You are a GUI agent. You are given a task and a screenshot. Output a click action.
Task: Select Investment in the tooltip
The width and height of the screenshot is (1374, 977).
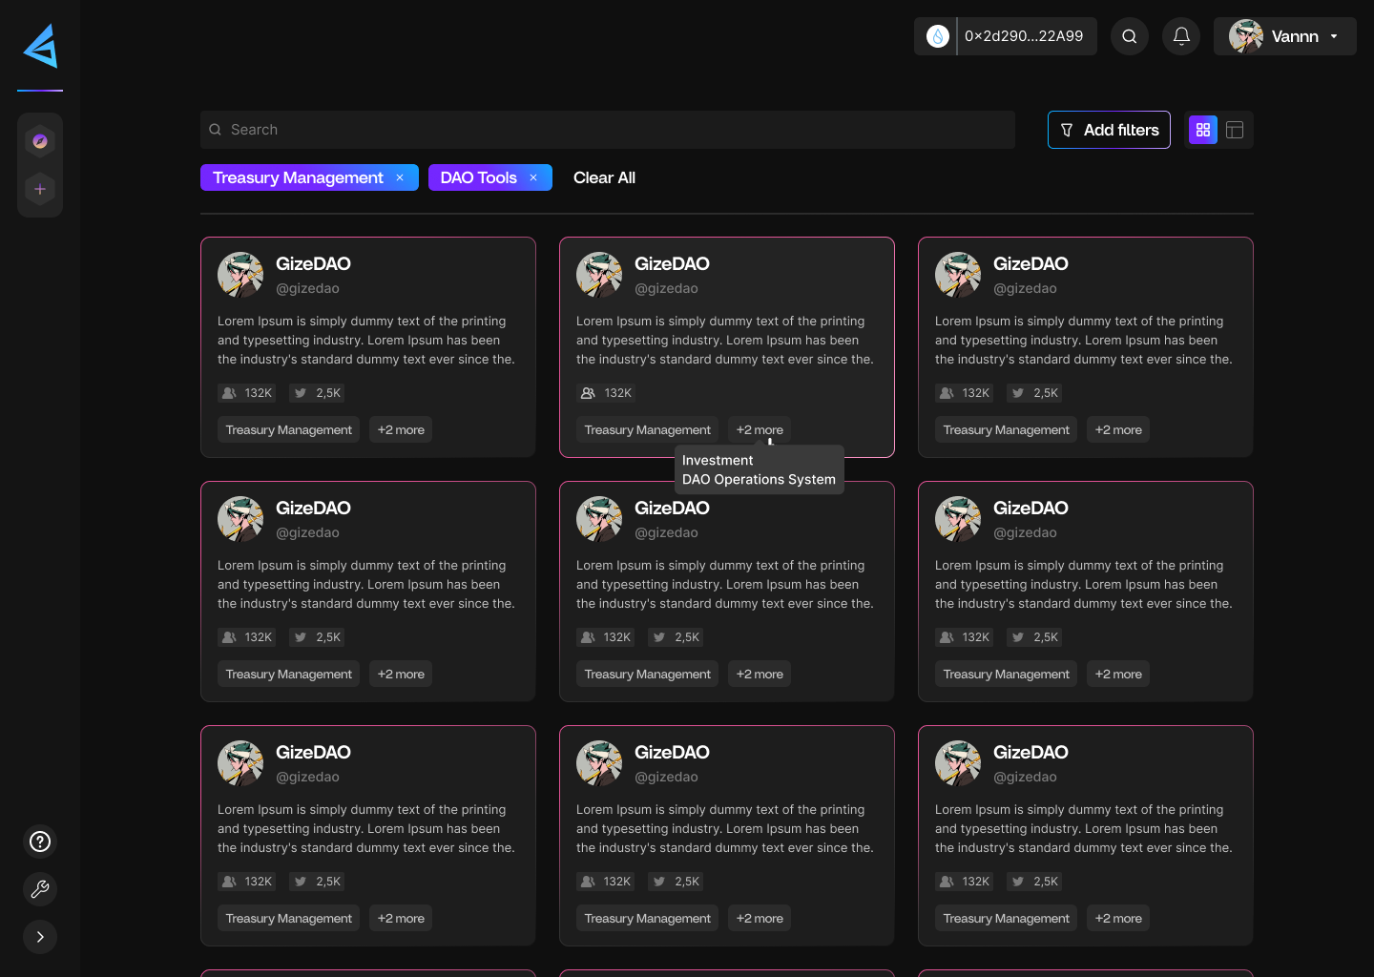point(718,460)
